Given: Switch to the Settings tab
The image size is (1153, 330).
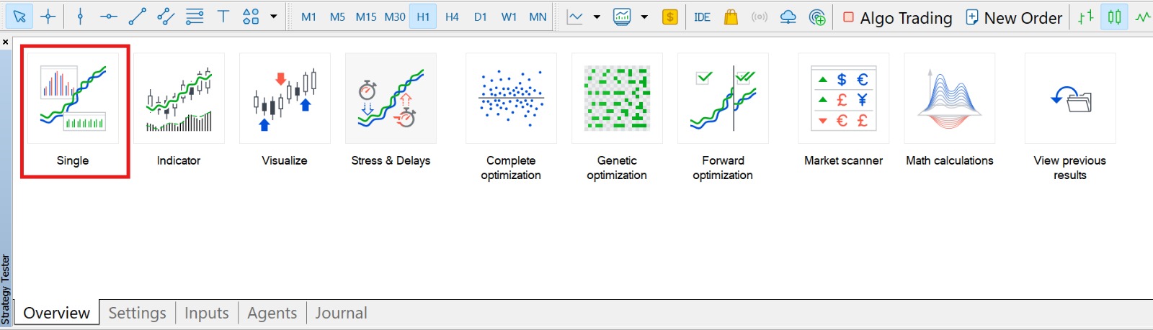Looking at the screenshot, I should coord(137,313).
